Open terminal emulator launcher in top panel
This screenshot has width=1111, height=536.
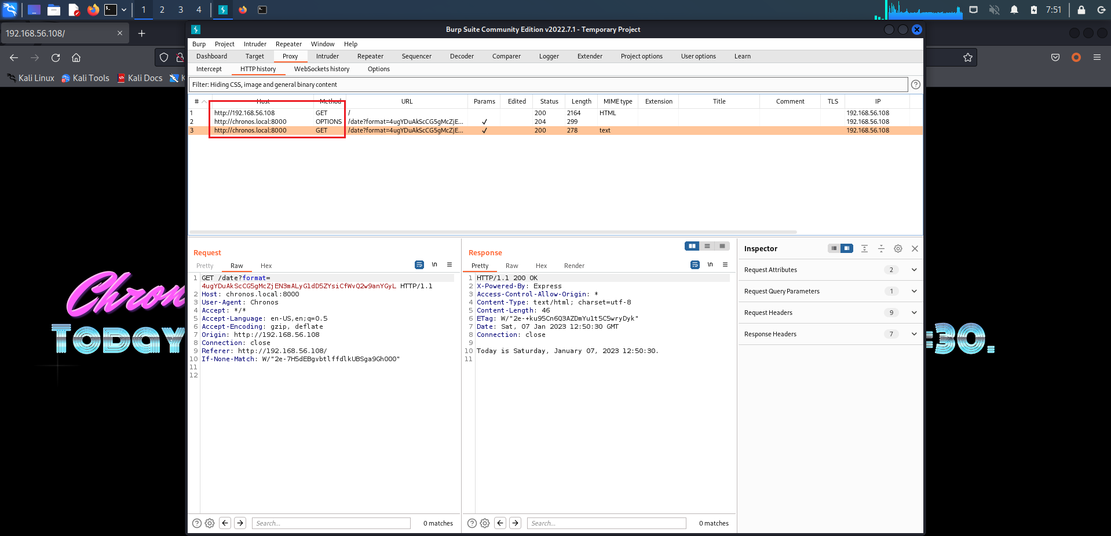coord(111,10)
